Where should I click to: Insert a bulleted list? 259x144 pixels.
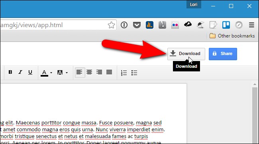[x=134, y=73]
